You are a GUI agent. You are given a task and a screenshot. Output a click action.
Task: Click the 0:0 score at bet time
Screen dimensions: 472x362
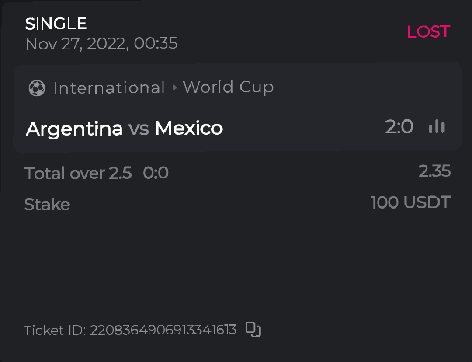pos(156,174)
